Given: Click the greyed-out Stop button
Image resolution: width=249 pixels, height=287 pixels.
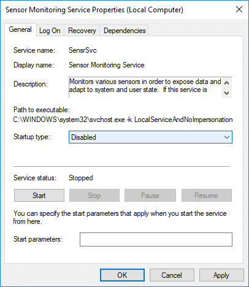Looking at the screenshot, I should [x=94, y=196].
